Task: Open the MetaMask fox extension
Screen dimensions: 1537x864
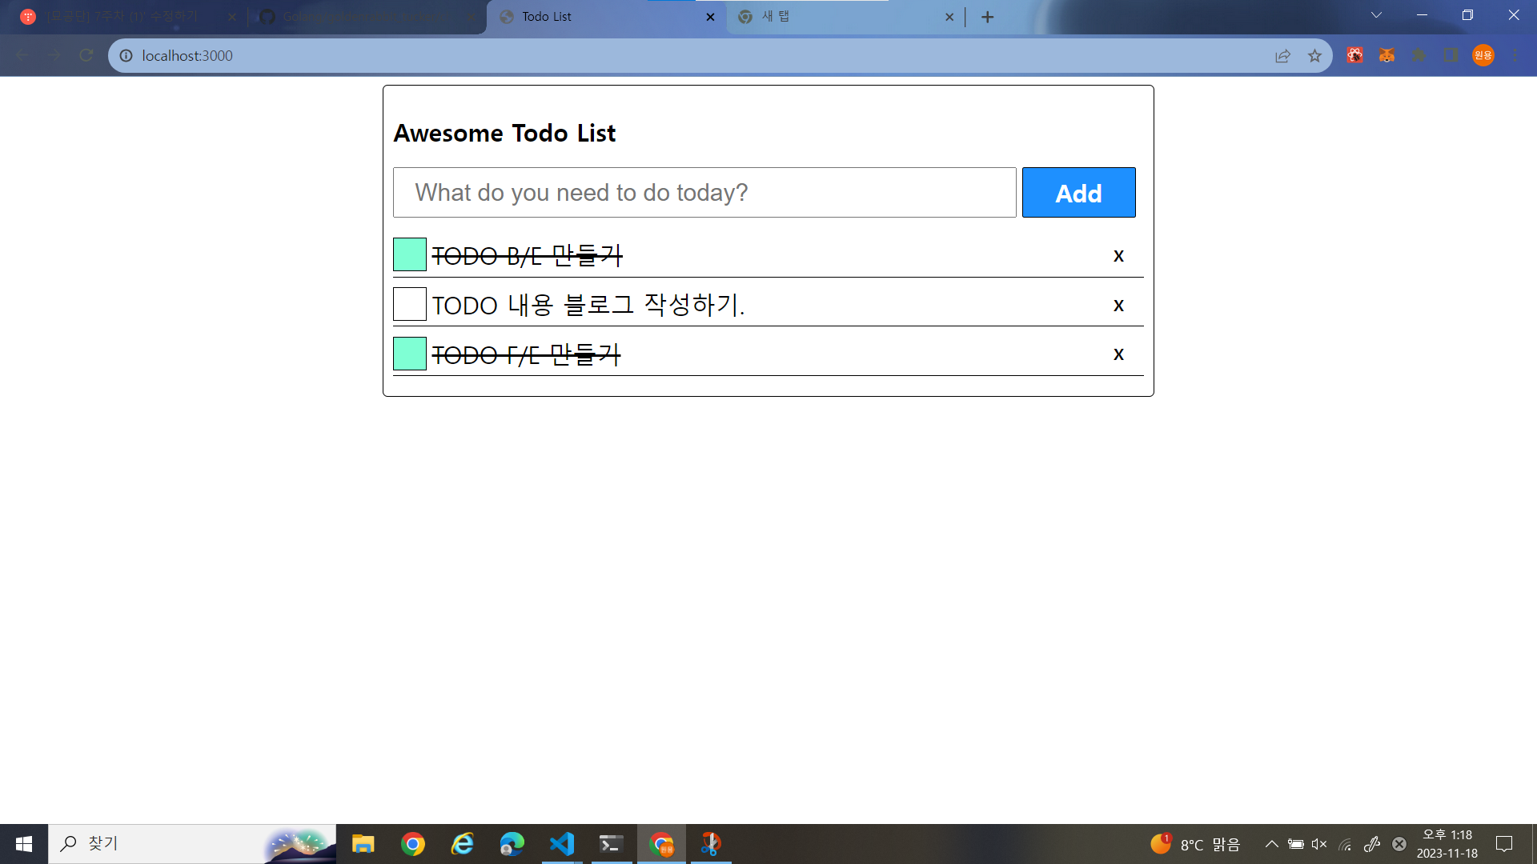Action: pyautogui.click(x=1387, y=55)
